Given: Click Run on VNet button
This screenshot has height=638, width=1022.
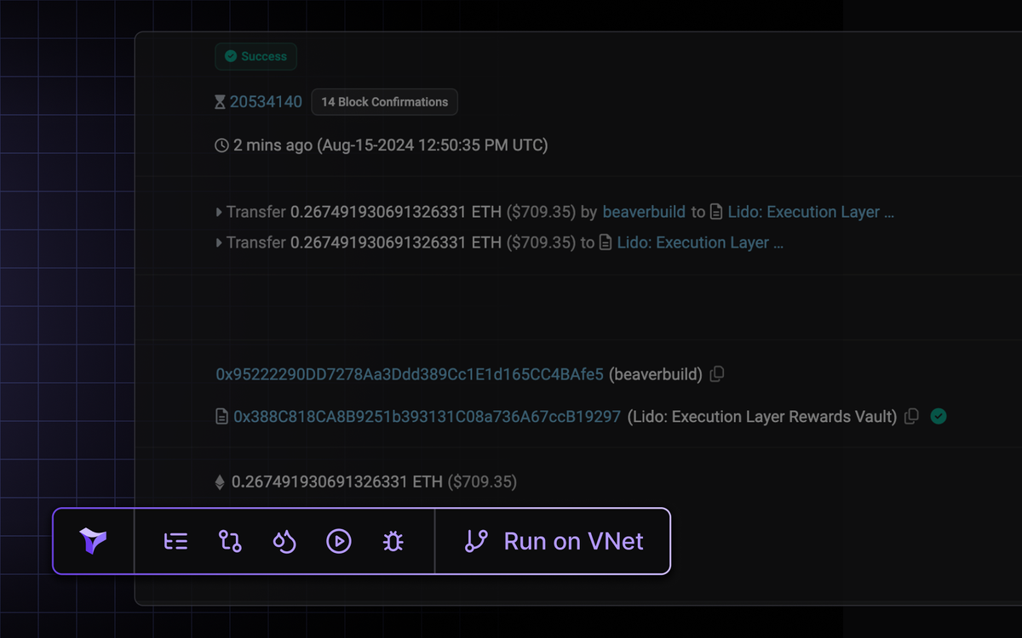Looking at the screenshot, I should coord(554,541).
